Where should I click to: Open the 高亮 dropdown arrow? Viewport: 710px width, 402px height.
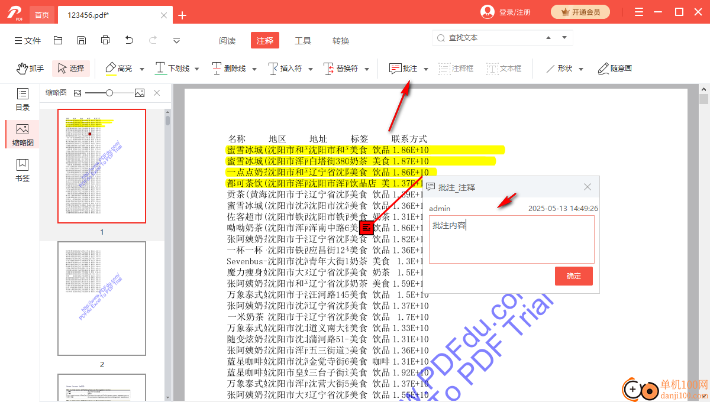tap(142, 69)
